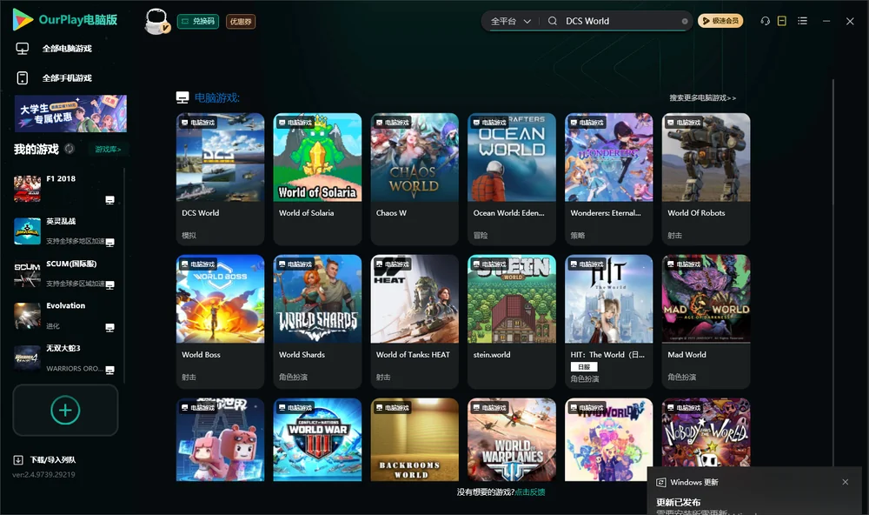This screenshot has width=869, height=515.
Task: Click the OurPlay logo
Action: [x=65, y=20]
